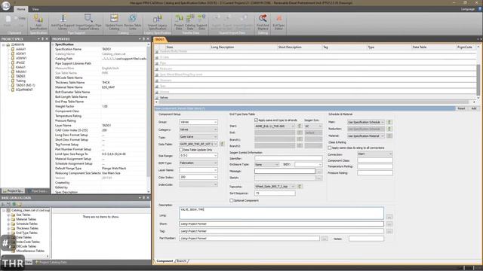Click Import Legacy Pipe Support Library icon
483x271 pixels.
88,22
